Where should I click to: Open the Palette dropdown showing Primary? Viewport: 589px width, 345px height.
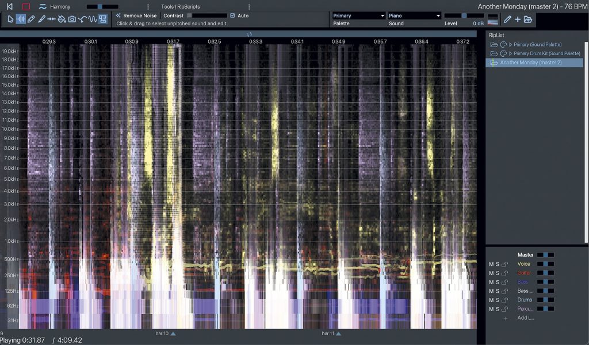pyautogui.click(x=358, y=15)
